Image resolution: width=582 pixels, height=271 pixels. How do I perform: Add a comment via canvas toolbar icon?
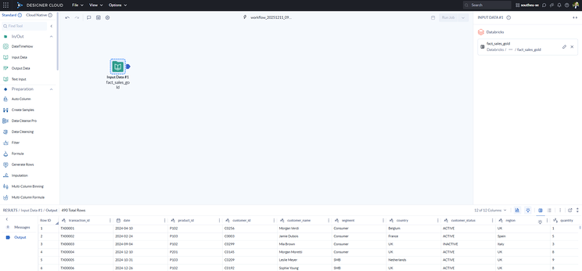pos(89,17)
